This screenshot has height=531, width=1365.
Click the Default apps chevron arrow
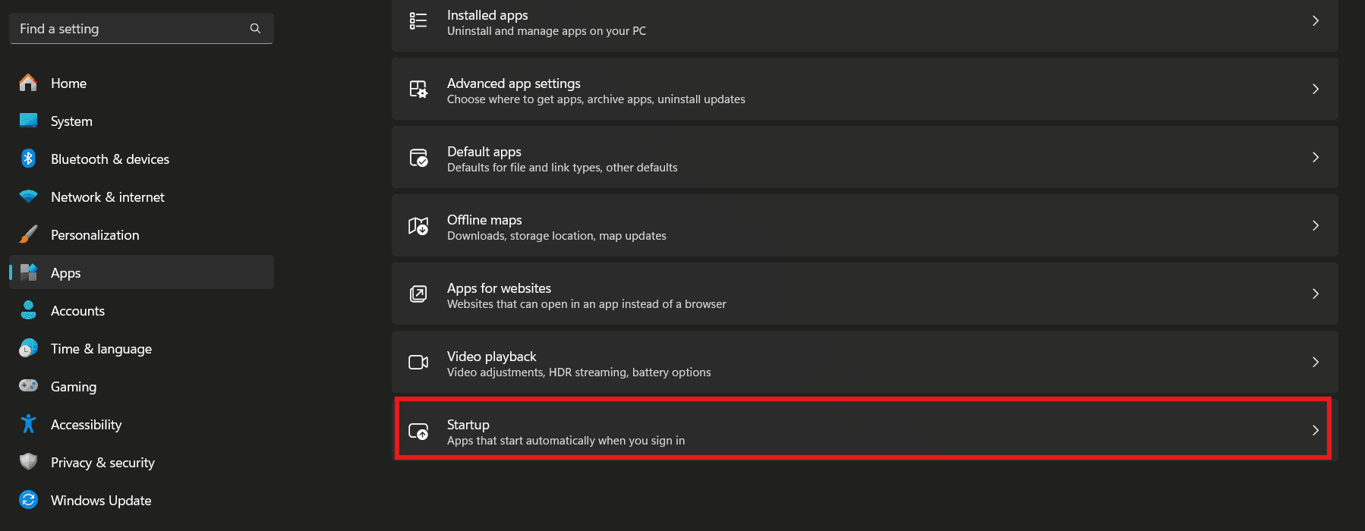point(1316,157)
